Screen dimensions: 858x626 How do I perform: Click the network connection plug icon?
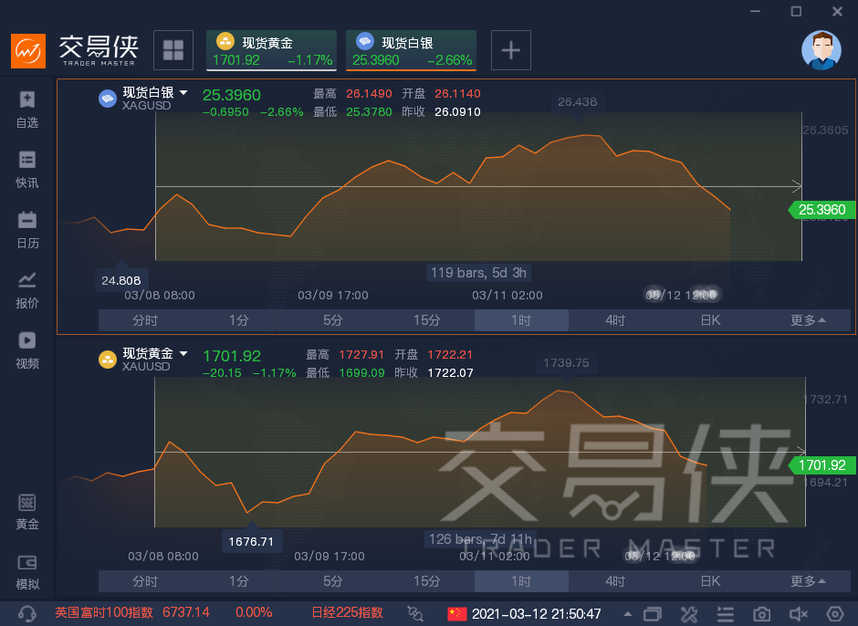pyautogui.click(x=415, y=613)
